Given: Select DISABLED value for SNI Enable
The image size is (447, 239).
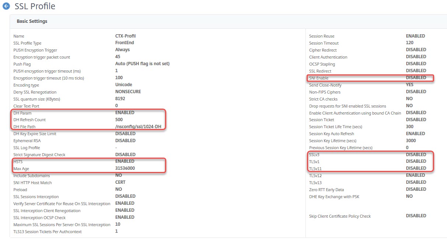Looking at the screenshot, I should [416, 78].
